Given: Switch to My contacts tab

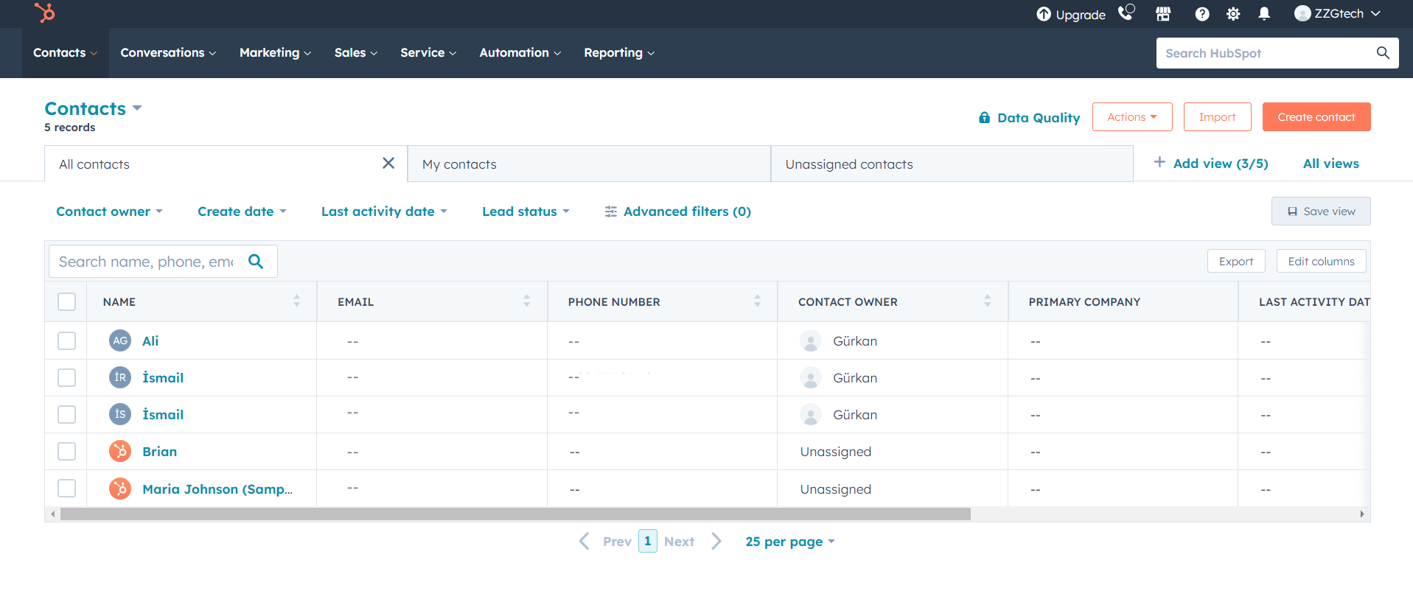Looking at the screenshot, I should [x=589, y=164].
